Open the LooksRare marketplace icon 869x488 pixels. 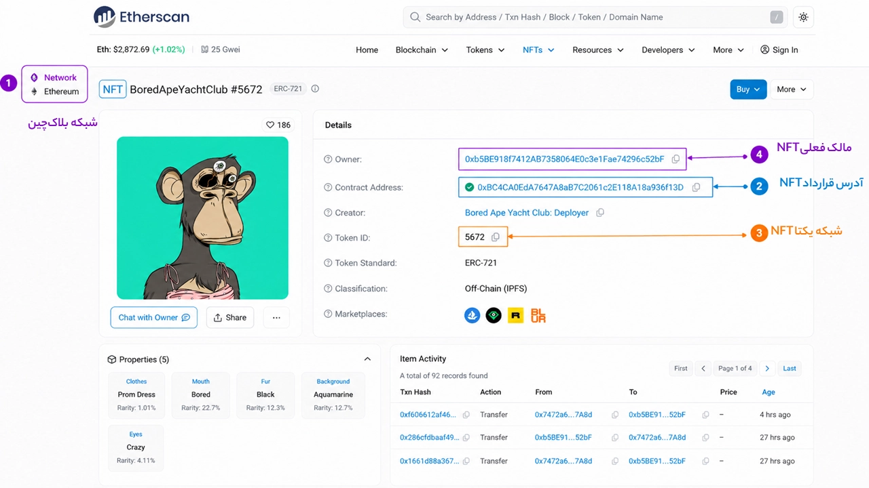click(494, 315)
